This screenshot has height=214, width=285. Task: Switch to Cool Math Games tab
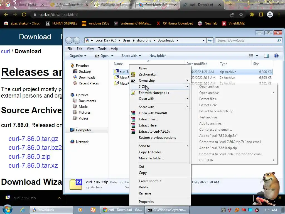(157, 5)
